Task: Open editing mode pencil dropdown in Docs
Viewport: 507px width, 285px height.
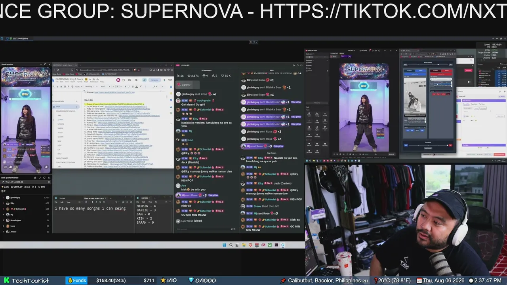Action: [155, 87]
